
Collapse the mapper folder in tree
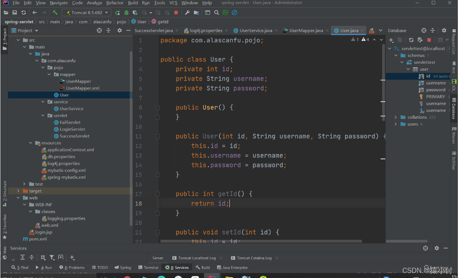pyautogui.click(x=49, y=74)
